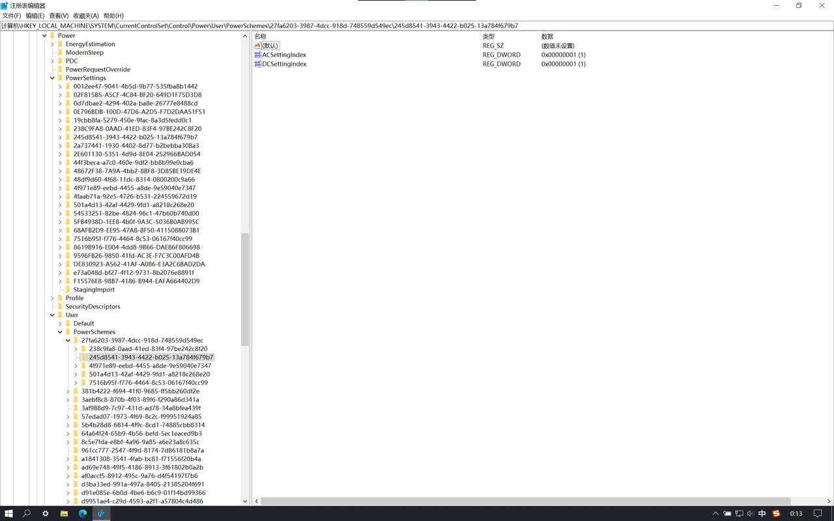Screen dimensions: 834x521
Task: Select key 961cc777-2547-4f9d-8174-7d86181b8a7a
Action: (x=142, y=451)
